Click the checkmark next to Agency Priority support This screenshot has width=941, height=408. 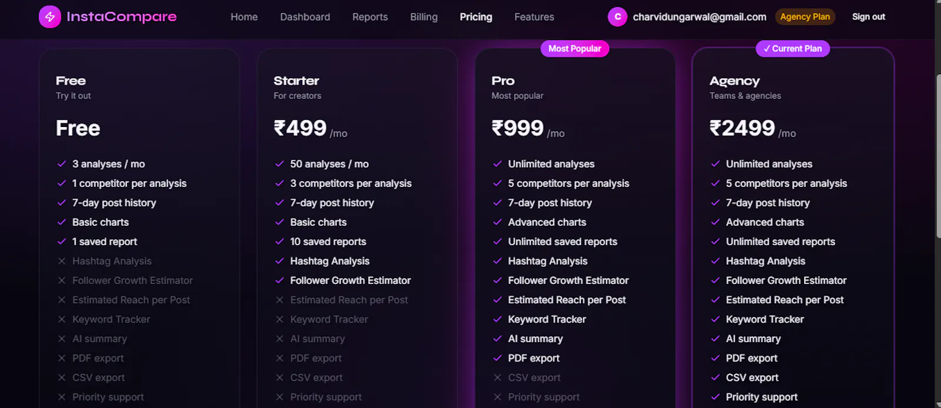715,397
